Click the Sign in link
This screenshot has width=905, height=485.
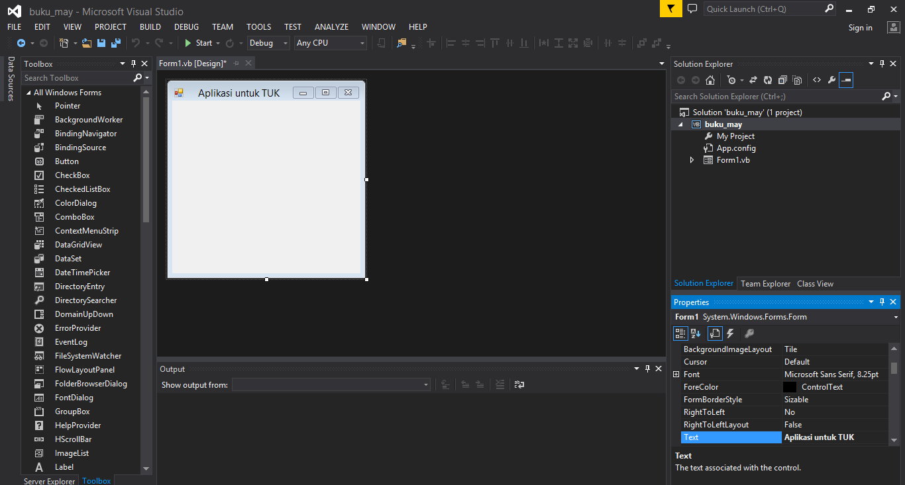click(x=860, y=28)
